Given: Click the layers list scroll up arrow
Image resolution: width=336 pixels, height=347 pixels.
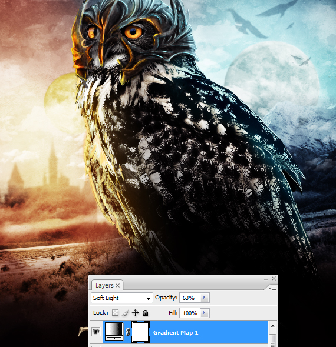Looking at the screenshot, I should tap(273, 326).
